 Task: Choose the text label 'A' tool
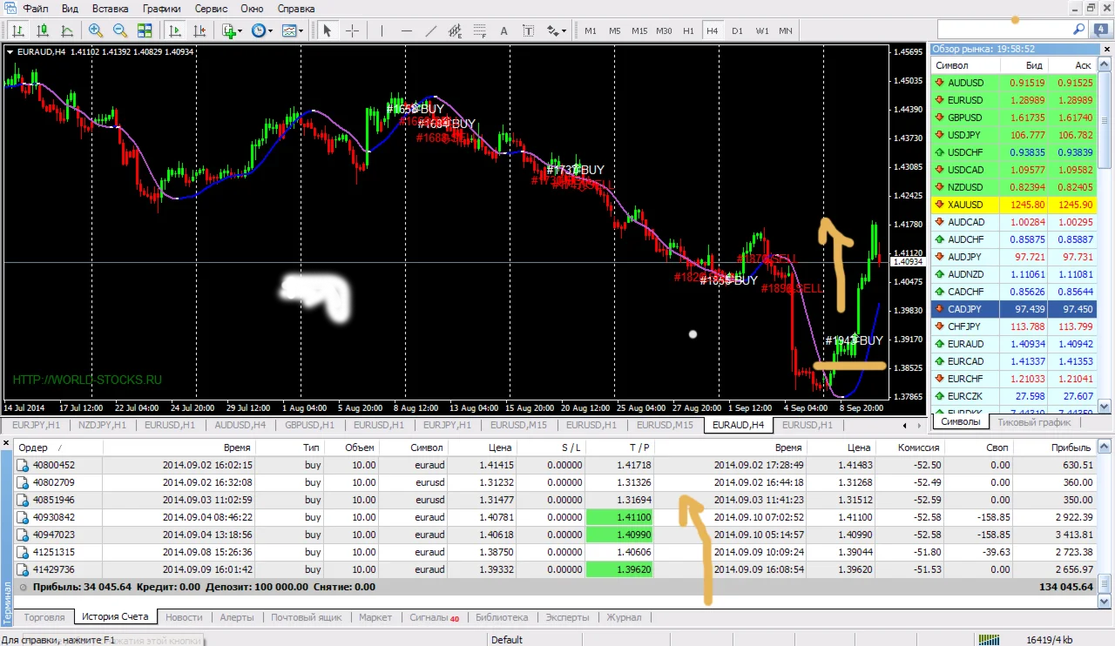coord(503,30)
